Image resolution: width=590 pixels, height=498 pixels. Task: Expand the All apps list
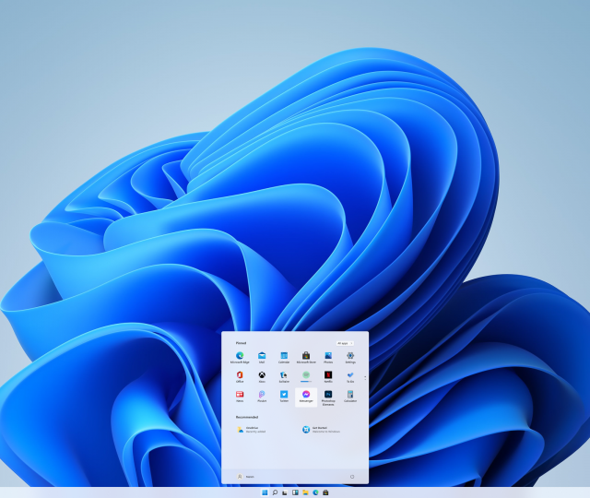click(x=345, y=342)
